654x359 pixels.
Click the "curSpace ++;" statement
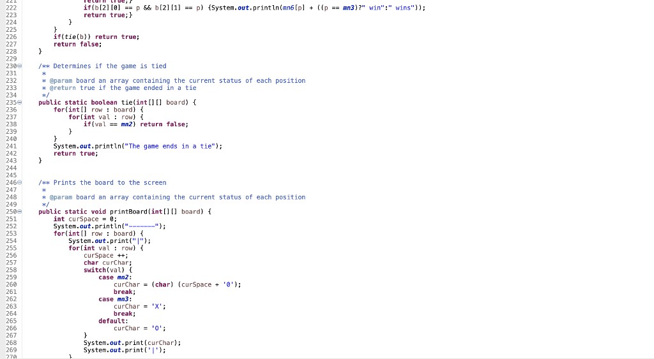pyautogui.click(x=106, y=256)
